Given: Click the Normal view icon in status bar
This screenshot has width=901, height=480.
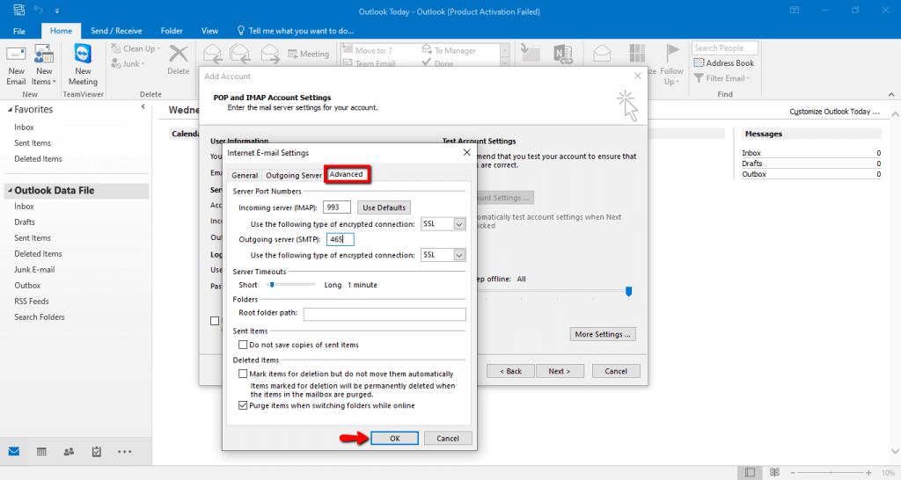Looking at the screenshot, I should tap(750, 473).
